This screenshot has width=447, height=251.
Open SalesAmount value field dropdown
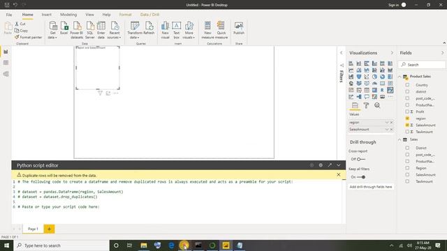(x=387, y=129)
